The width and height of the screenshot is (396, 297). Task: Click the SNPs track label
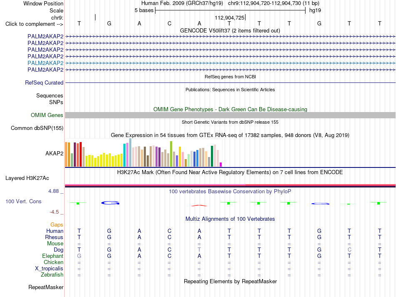(56, 102)
